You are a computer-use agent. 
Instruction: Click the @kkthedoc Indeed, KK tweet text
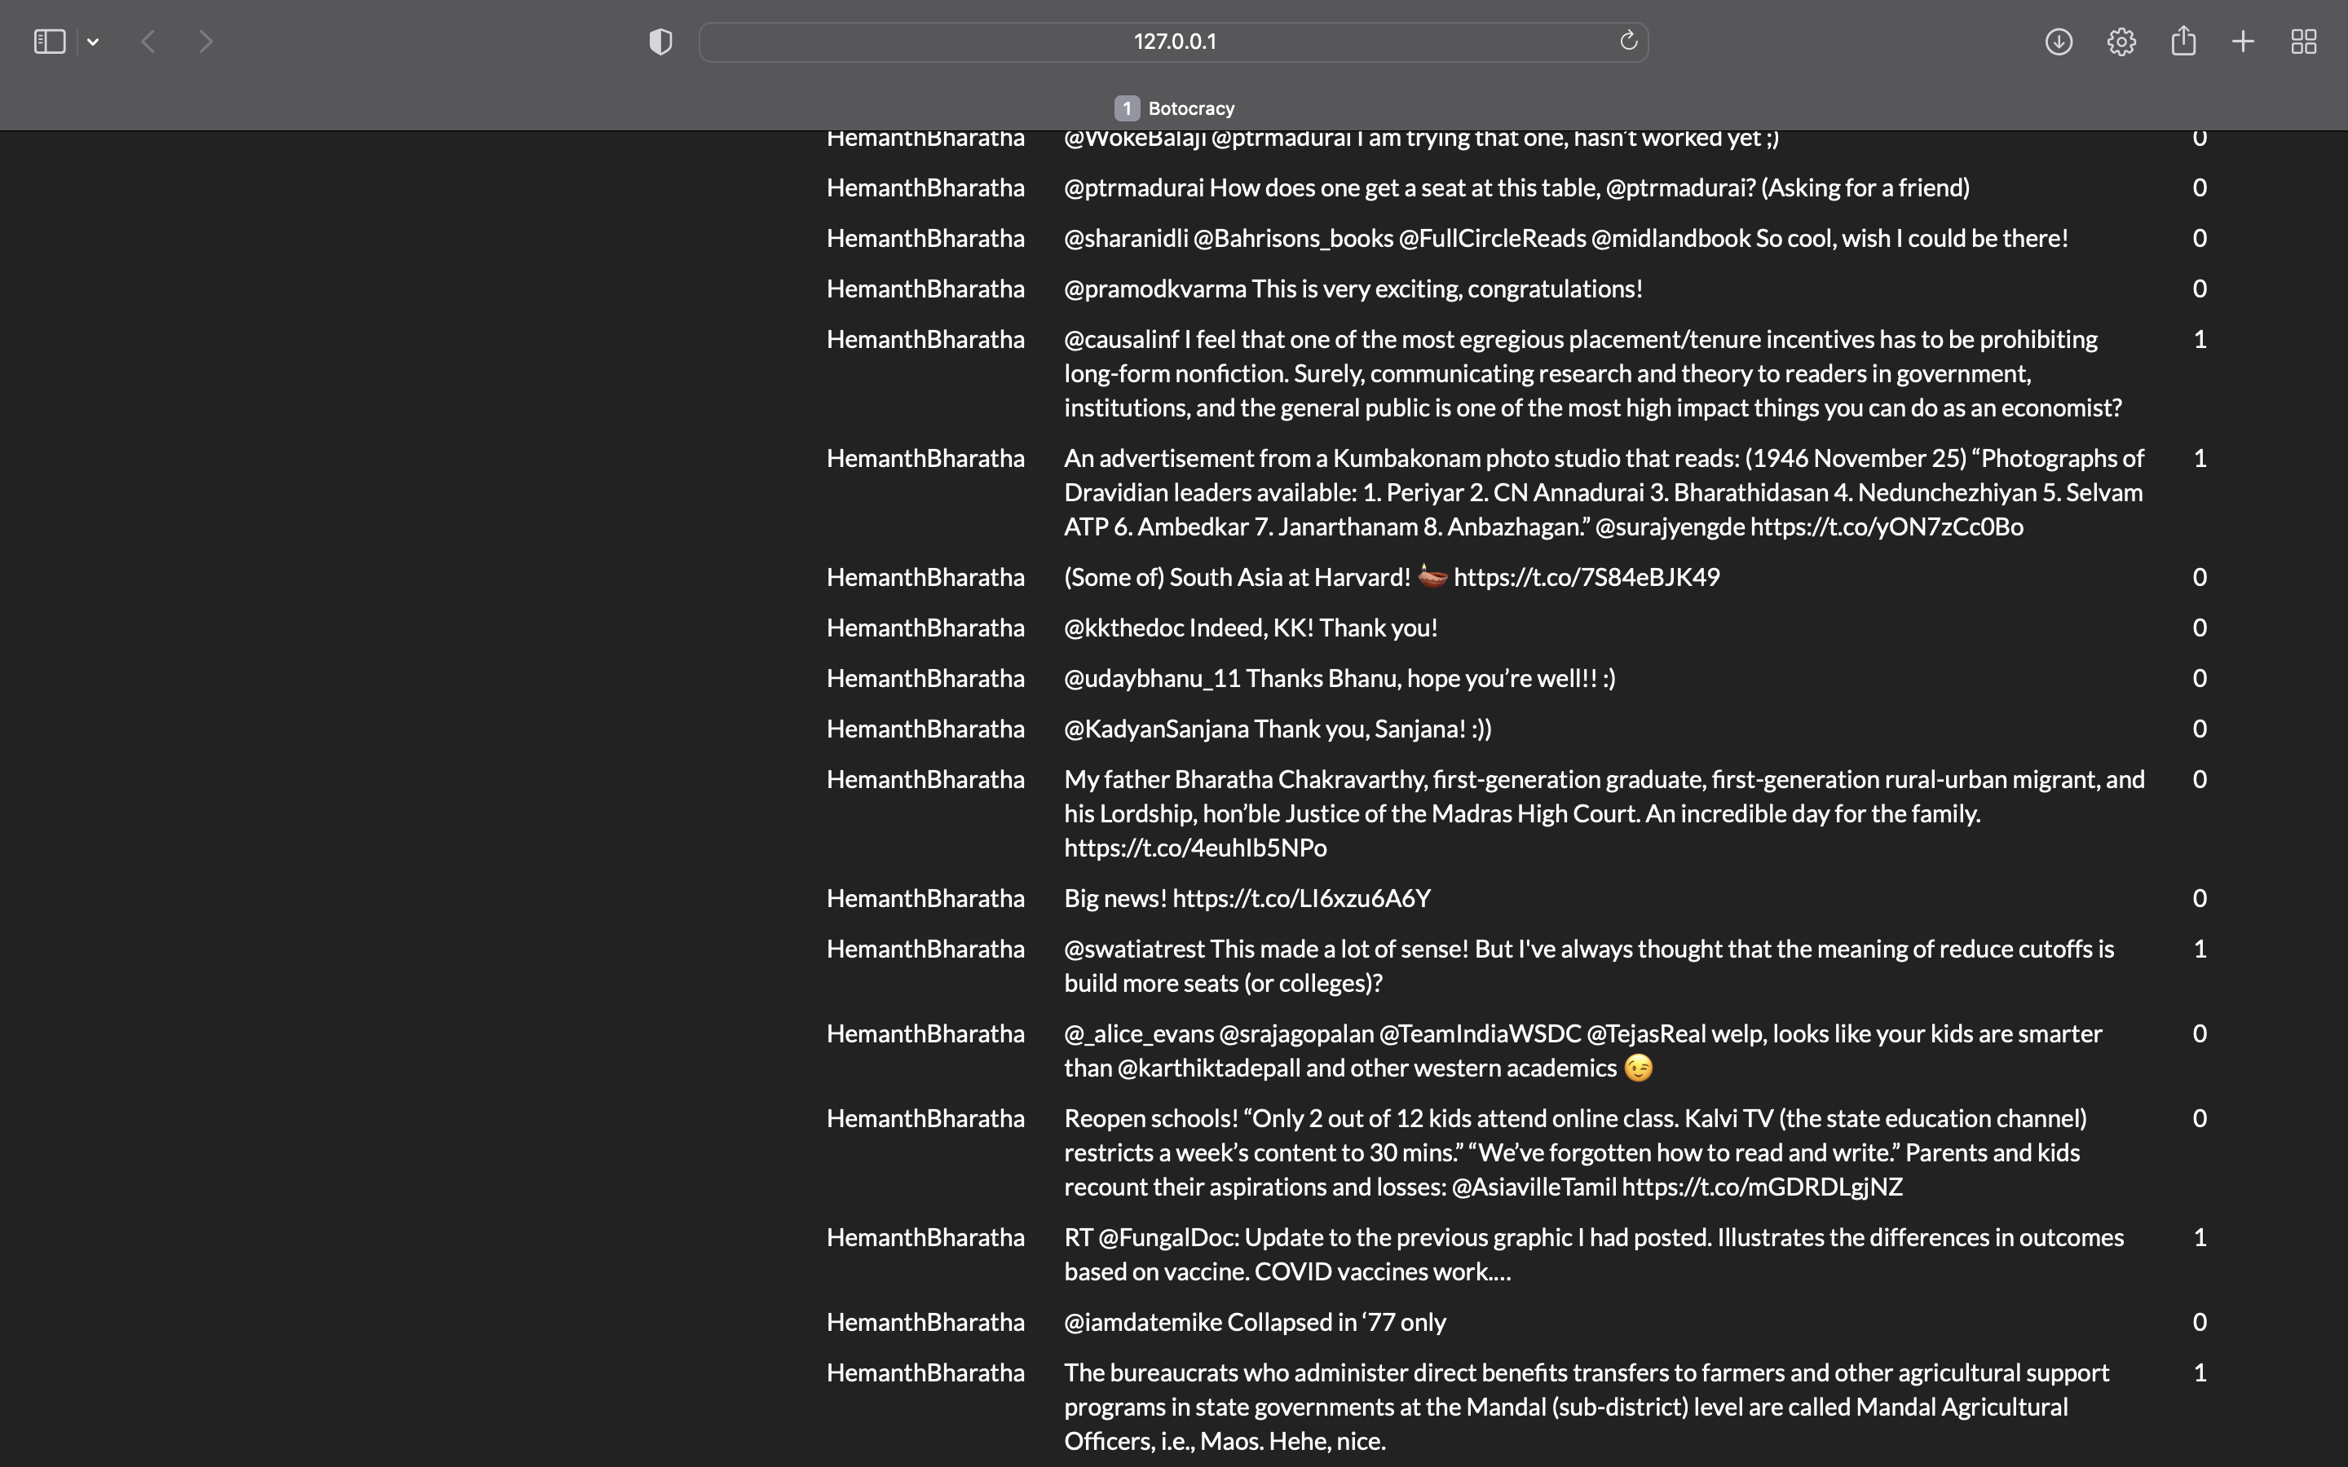point(1250,628)
